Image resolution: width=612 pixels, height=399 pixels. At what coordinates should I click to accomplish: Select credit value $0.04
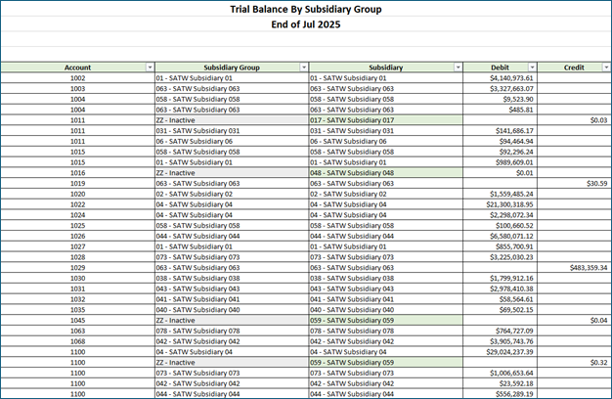pyautogui.click(x=574, y=321)
